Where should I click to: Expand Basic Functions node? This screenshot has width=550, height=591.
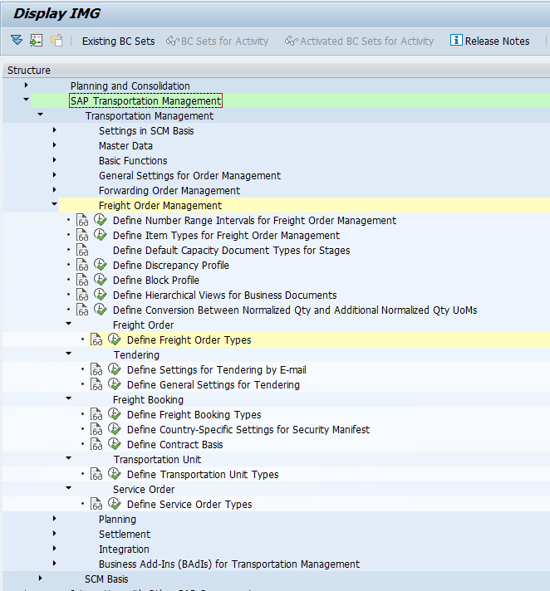(54, 160)
